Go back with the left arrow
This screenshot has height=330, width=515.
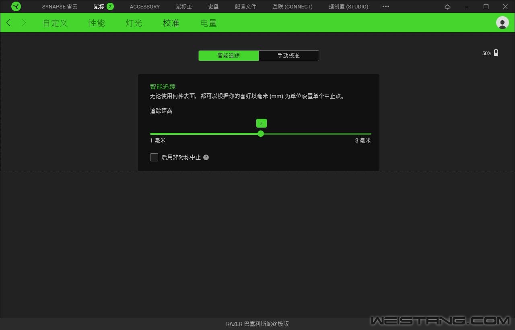8,23
